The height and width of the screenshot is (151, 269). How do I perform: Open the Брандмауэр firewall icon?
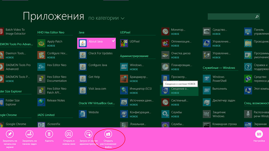[x=124, y=79]
